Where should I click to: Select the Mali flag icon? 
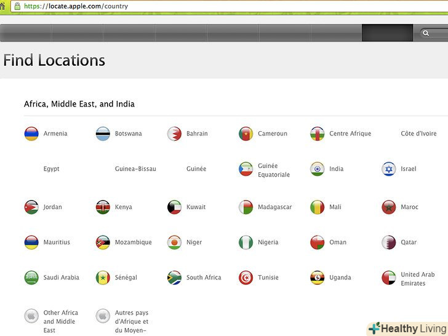coord(317,207)
